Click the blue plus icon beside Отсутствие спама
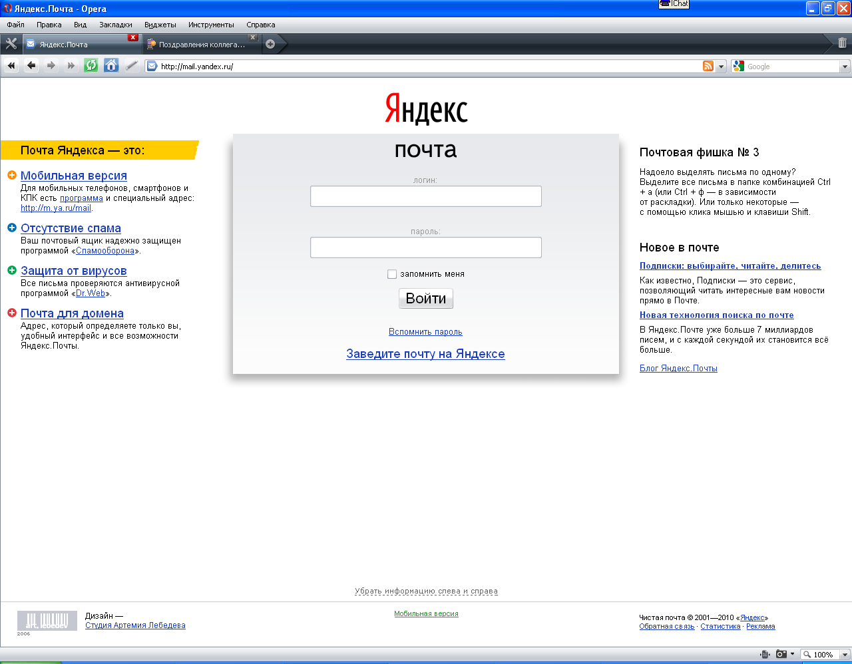Screen dimensions: 852x664 point(12,228)
